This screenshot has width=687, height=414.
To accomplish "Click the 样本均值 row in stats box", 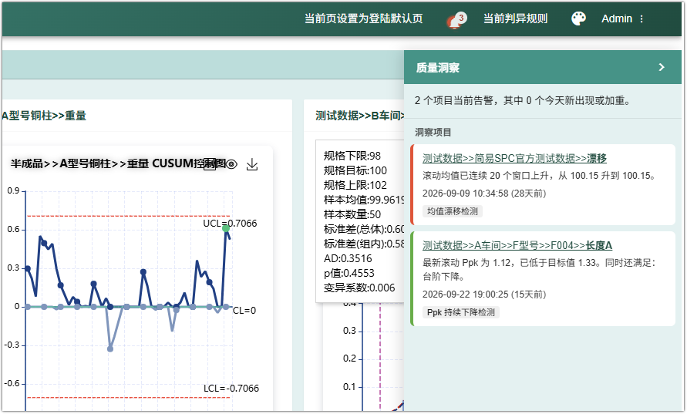I will (x=364, y=200).
